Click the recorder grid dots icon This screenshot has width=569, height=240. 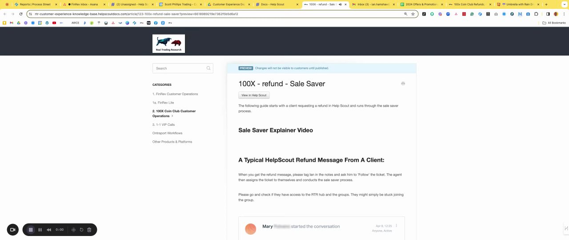point(74,230)
